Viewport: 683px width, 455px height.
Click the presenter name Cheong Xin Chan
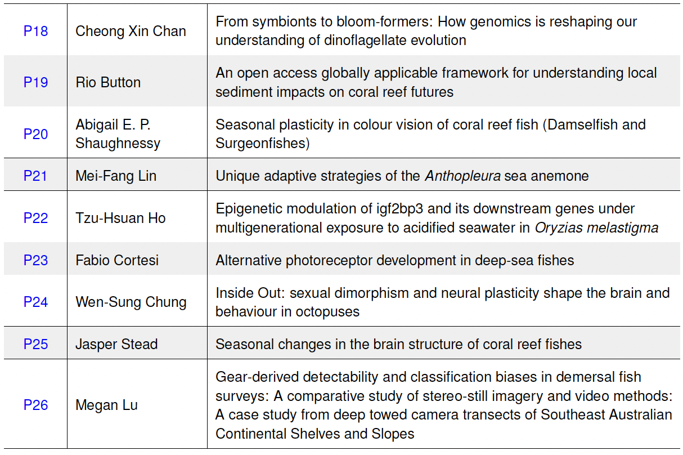[x=131, y=31]
